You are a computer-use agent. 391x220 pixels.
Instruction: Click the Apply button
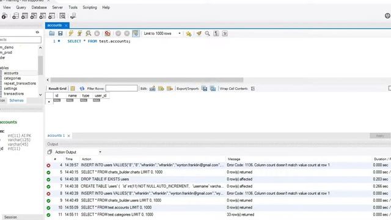tap(380, 136)
